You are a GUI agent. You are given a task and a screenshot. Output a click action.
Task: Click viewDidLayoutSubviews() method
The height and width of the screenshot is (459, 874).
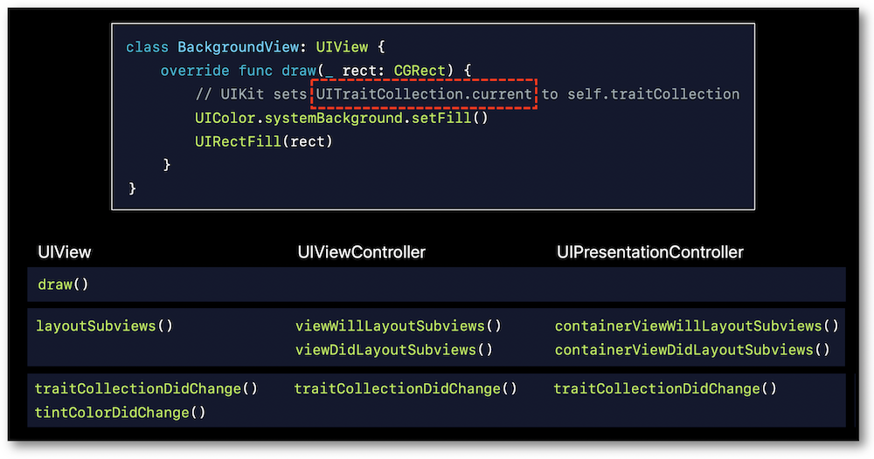point(394,349)
